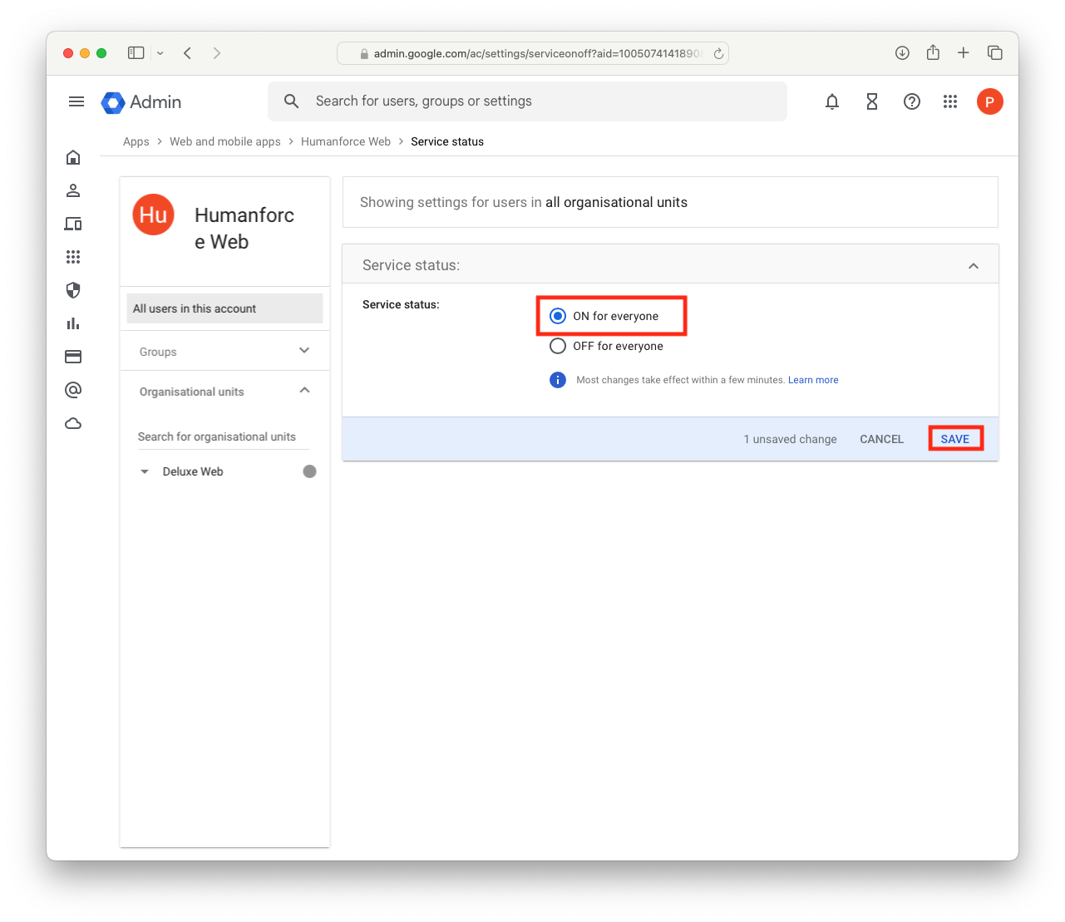This screenshot has width=1065, height=922.
Task: Select All users in this account
Action: pos(224,308)
